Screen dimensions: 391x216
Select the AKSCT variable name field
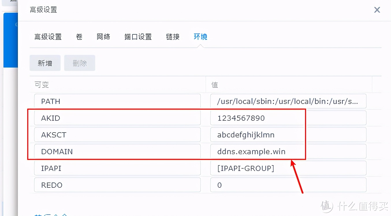coord(117,135)
